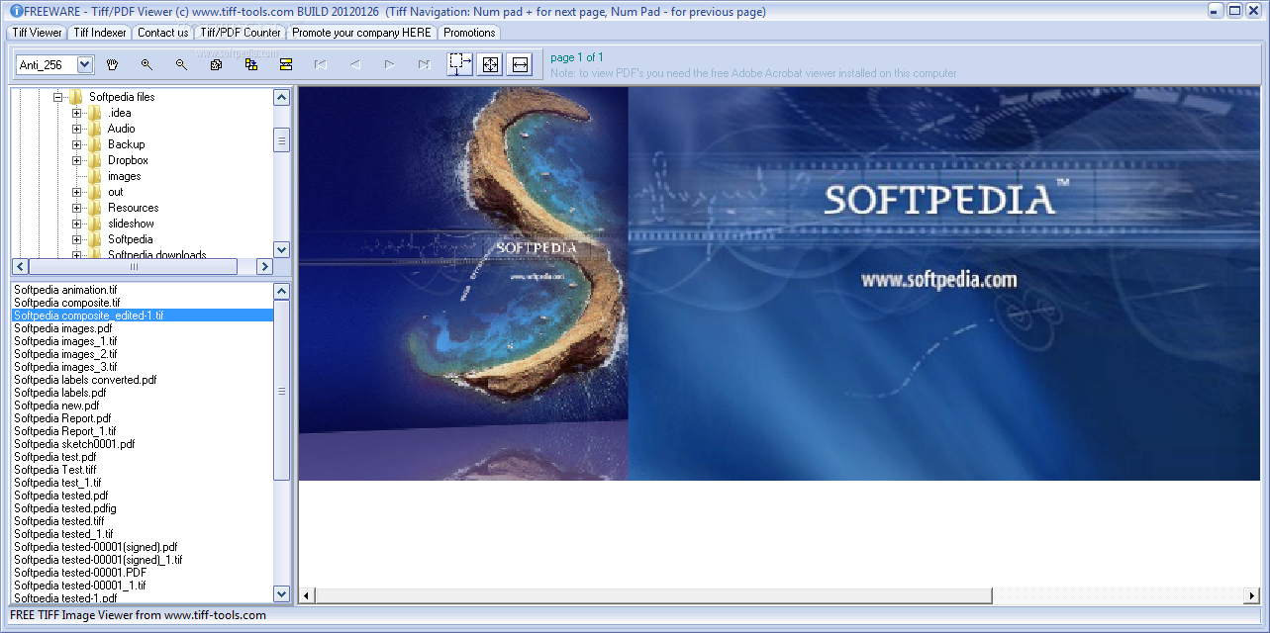Image resolution: width=1270 pixels, height=633 pixels.
Task: Select the hand pan tool
Action: 112,64
